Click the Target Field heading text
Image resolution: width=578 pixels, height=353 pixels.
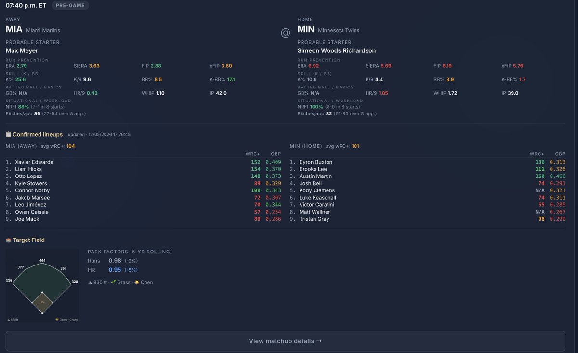point(28,240)
